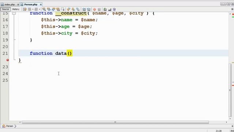Click Shift Line Left icon
The width and height of the screenshot is (234, 132).
tap(84, 9)
